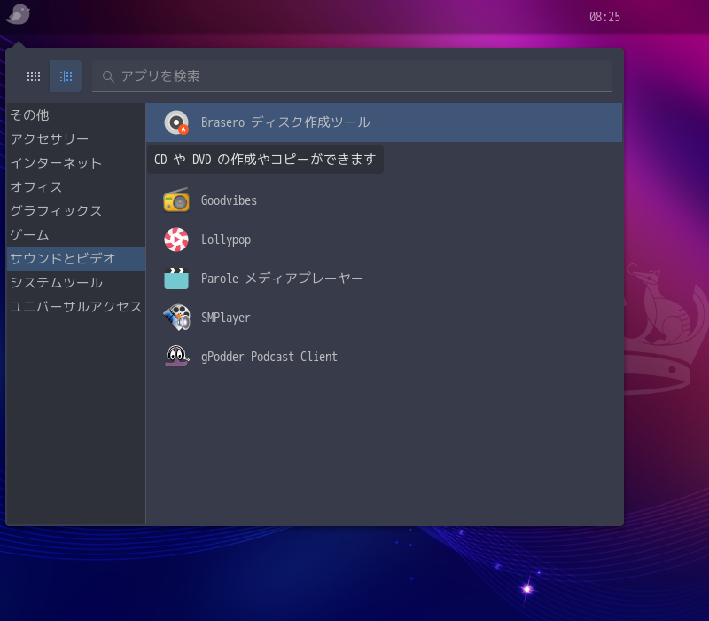The height and width of the screenshot is (621, 709).
Task: Launch SMPlayer film reel icon
Action: tap(176, 318)
